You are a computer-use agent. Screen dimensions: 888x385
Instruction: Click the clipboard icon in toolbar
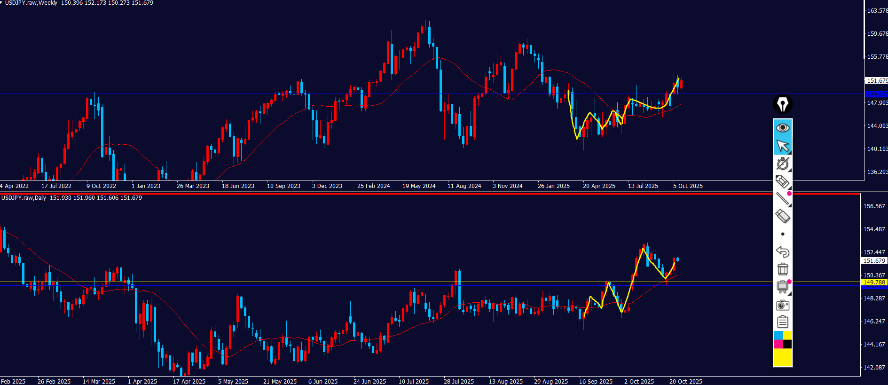click(783, 322)
